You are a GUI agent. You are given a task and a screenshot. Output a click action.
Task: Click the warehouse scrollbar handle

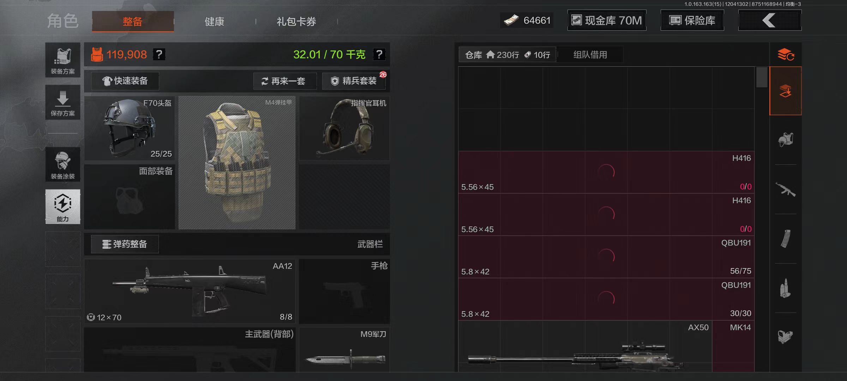click(762, 77)
